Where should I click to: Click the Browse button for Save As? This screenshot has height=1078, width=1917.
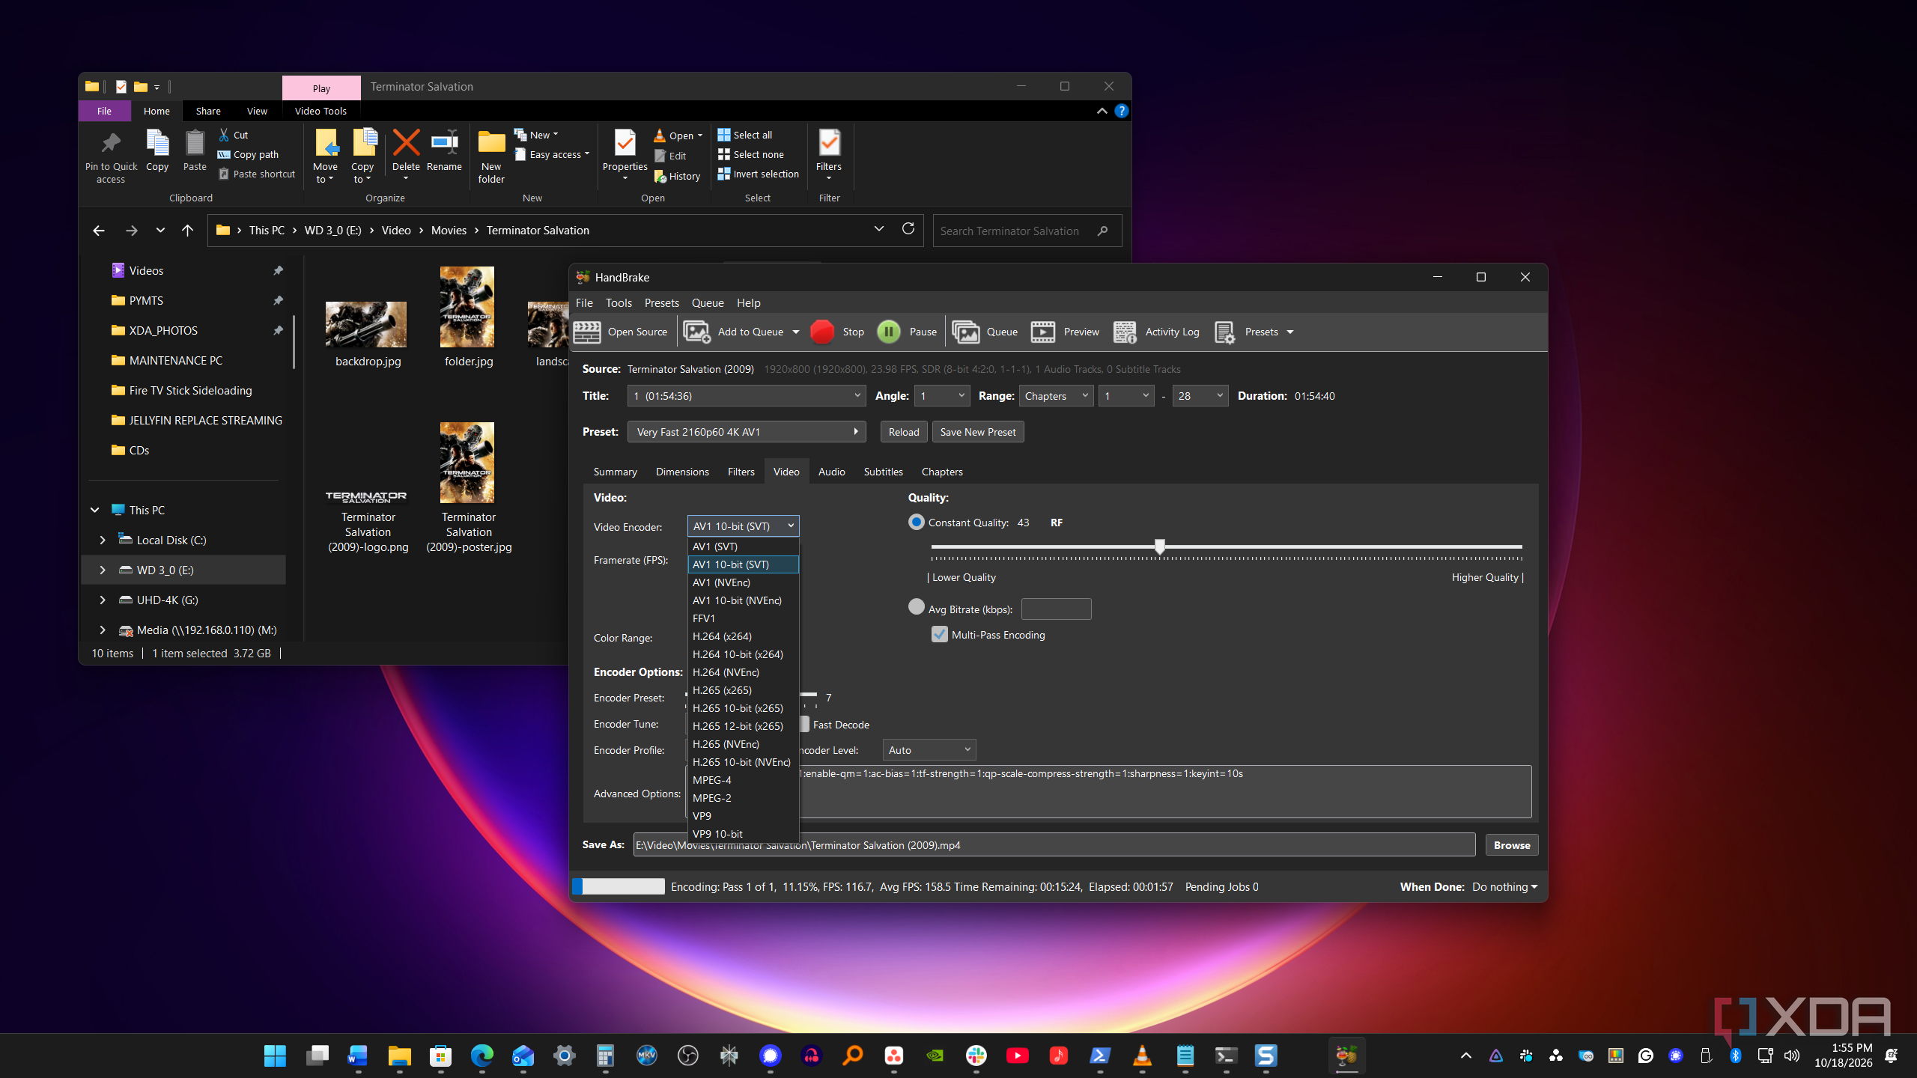(1512, 845)
